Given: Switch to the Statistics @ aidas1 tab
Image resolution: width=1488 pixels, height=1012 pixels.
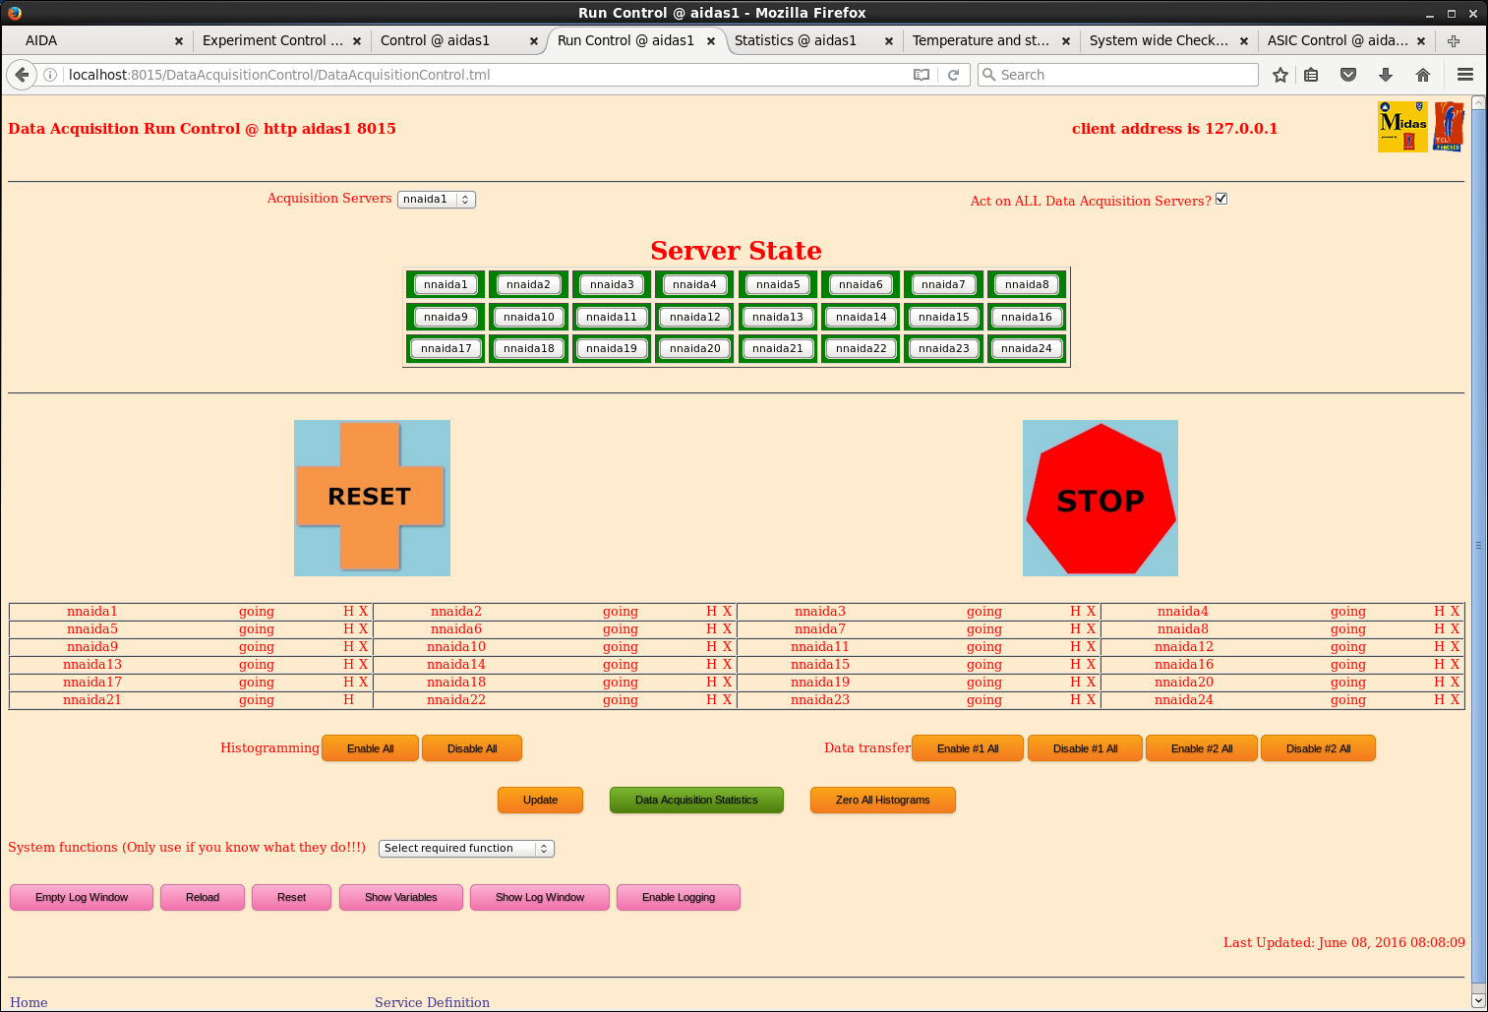Looking at the screenshot, I should 795,40.
